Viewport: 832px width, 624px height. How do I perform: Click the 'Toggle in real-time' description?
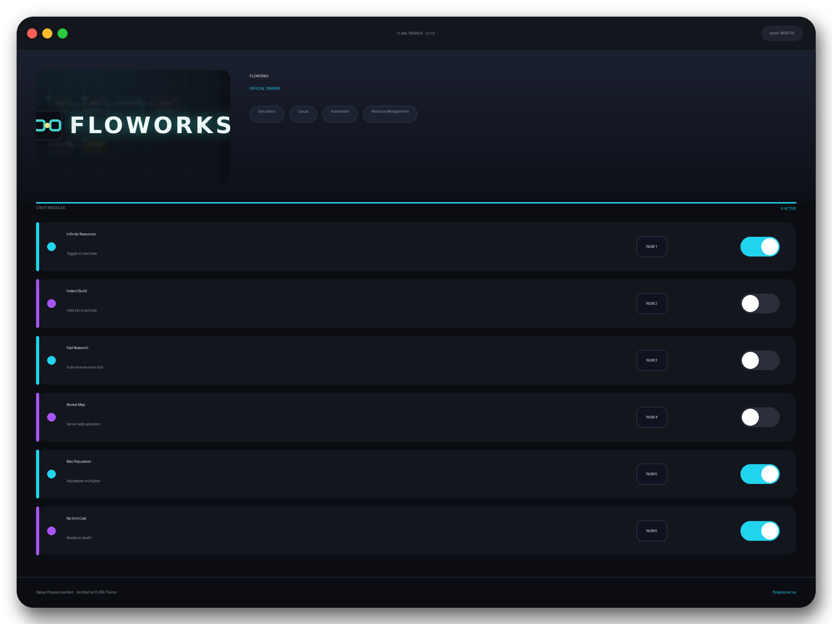[81, 253]
